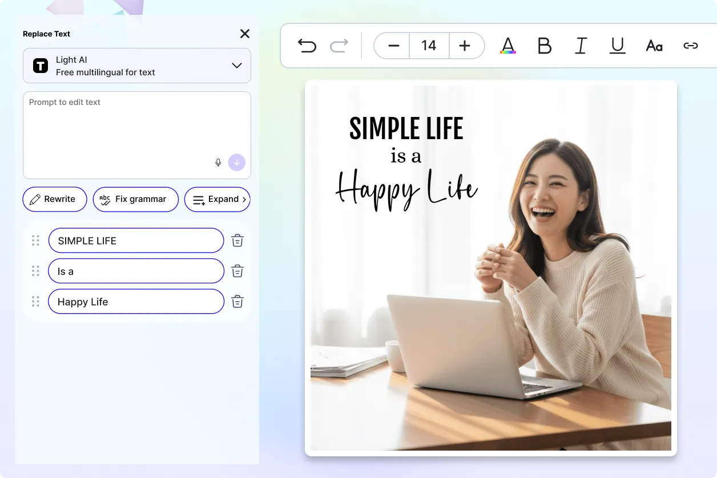Click the Expand button
The image size is (717, 478).
tap(217, 200)
